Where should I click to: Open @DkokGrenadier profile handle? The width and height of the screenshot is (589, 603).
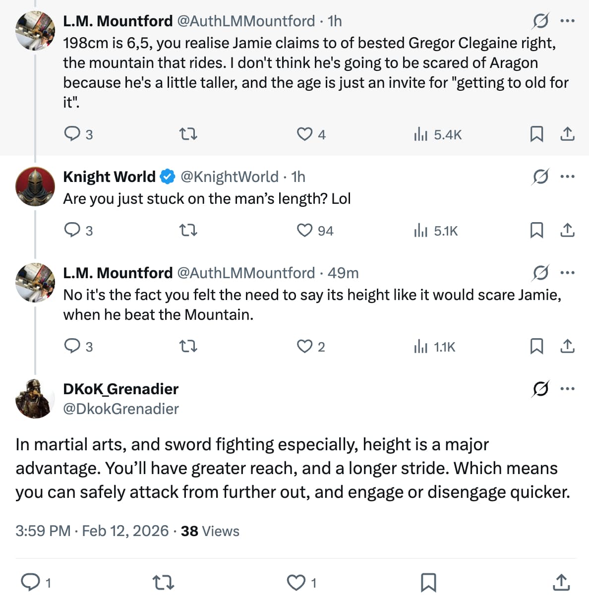coord(121,409)
